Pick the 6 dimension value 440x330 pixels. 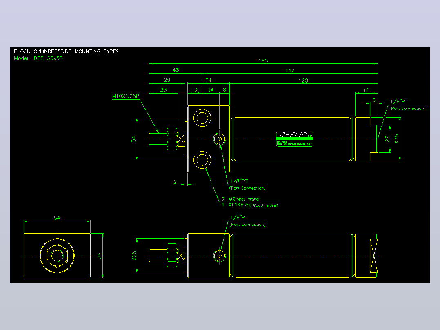click(374, 100)
